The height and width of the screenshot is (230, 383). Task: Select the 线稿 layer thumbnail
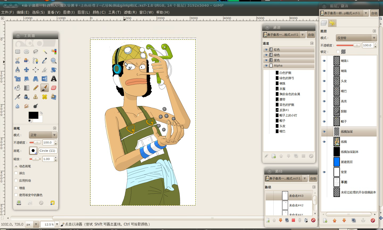point(337,142)
